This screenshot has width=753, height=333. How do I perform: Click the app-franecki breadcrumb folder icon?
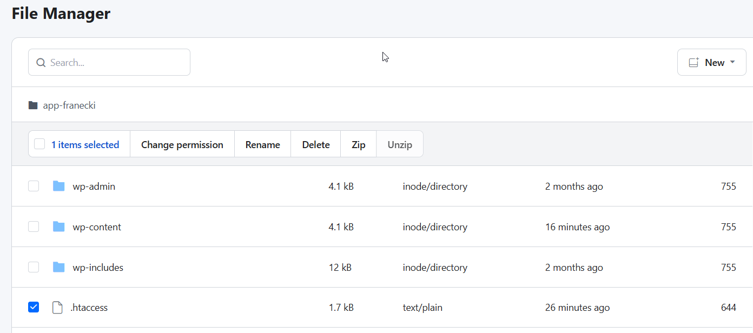coord(33,105)
